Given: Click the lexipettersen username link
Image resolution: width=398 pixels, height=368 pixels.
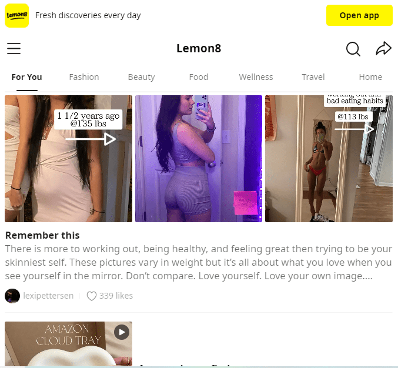Looking at the screenshot, I should click(x=48, y=296).
